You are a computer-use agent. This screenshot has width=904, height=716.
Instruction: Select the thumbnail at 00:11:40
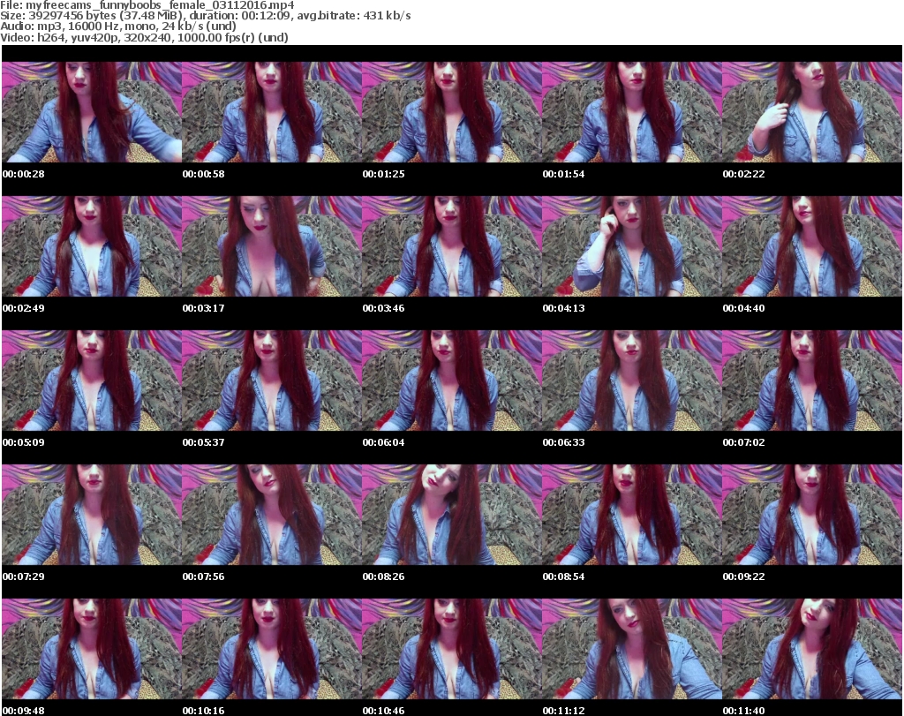pos(812,649)
